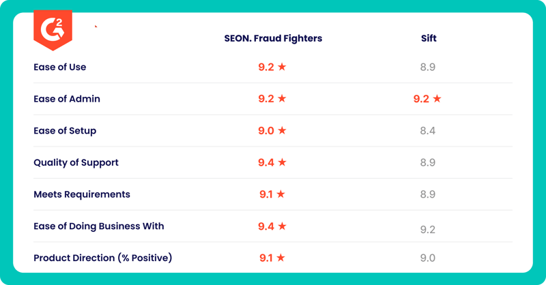Viewport: 546px width, 285px height.
Task: Select the SEON. Fraud Fighters column header
Action: click(273, 38)
